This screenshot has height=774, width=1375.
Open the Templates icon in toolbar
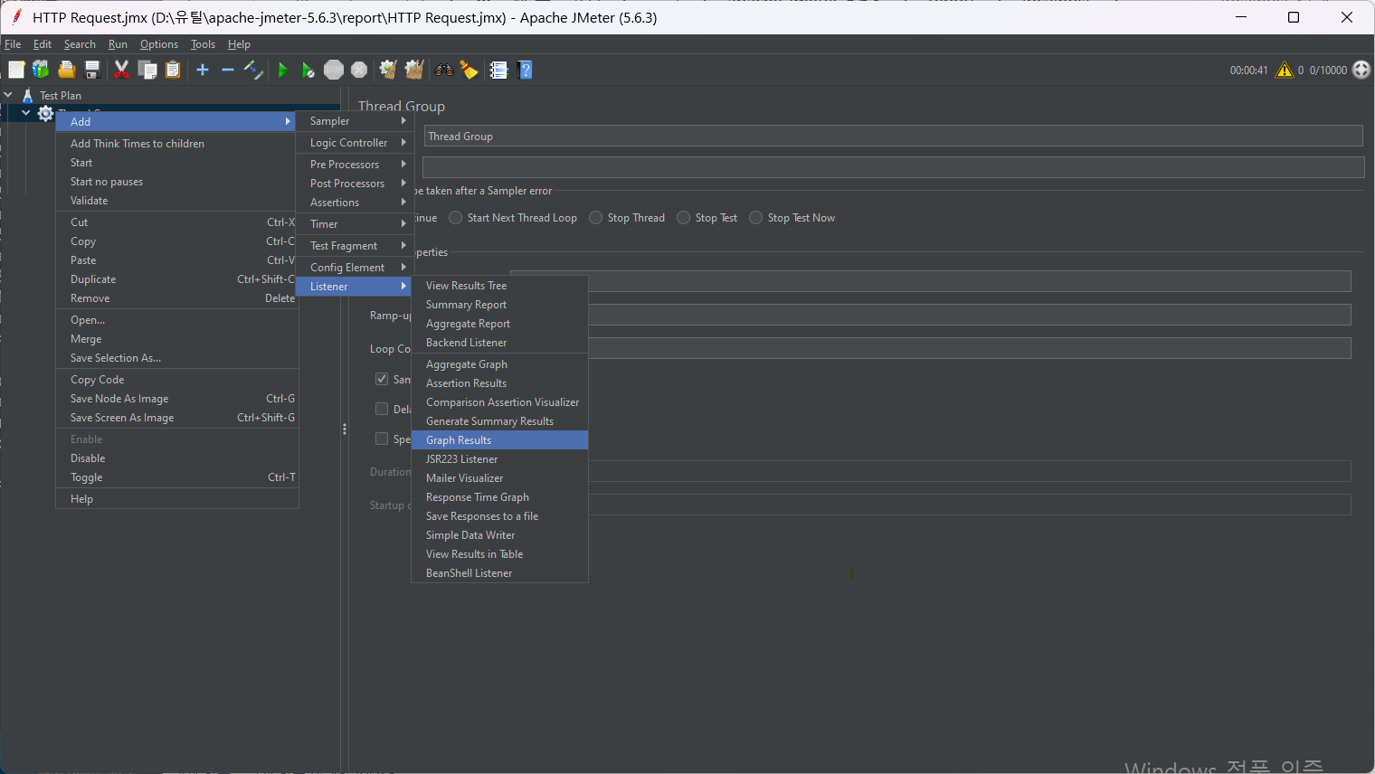41,70
